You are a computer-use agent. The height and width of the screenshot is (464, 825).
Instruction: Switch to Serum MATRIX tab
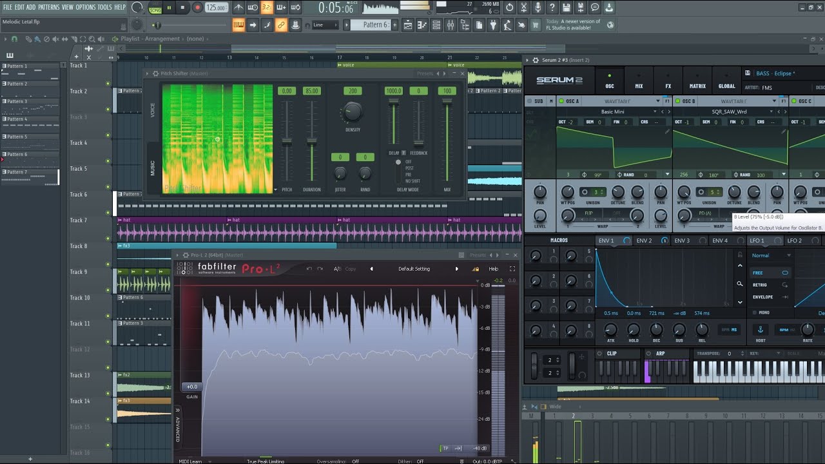click(x=697, y=81)
